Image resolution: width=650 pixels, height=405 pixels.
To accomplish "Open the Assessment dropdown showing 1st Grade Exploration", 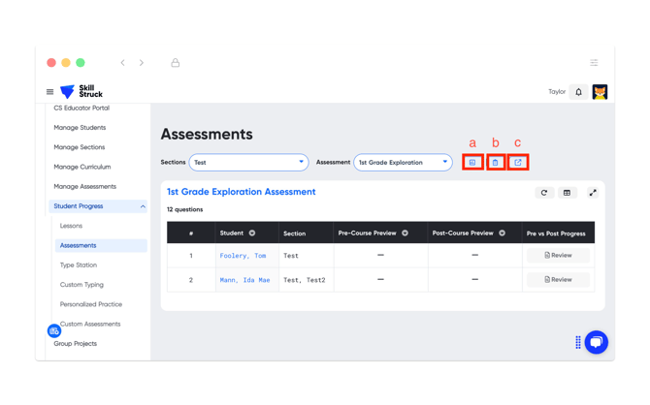I will pos(403,163).
